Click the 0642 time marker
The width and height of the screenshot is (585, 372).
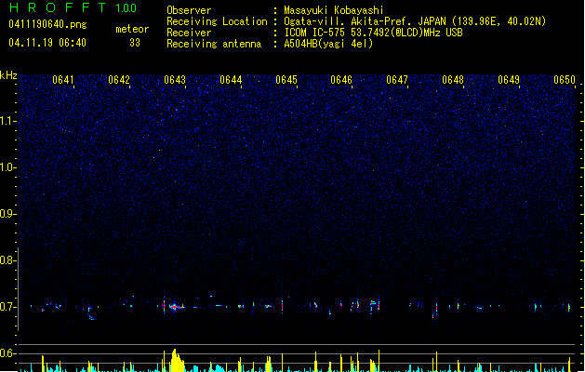(x=119, y=80)
